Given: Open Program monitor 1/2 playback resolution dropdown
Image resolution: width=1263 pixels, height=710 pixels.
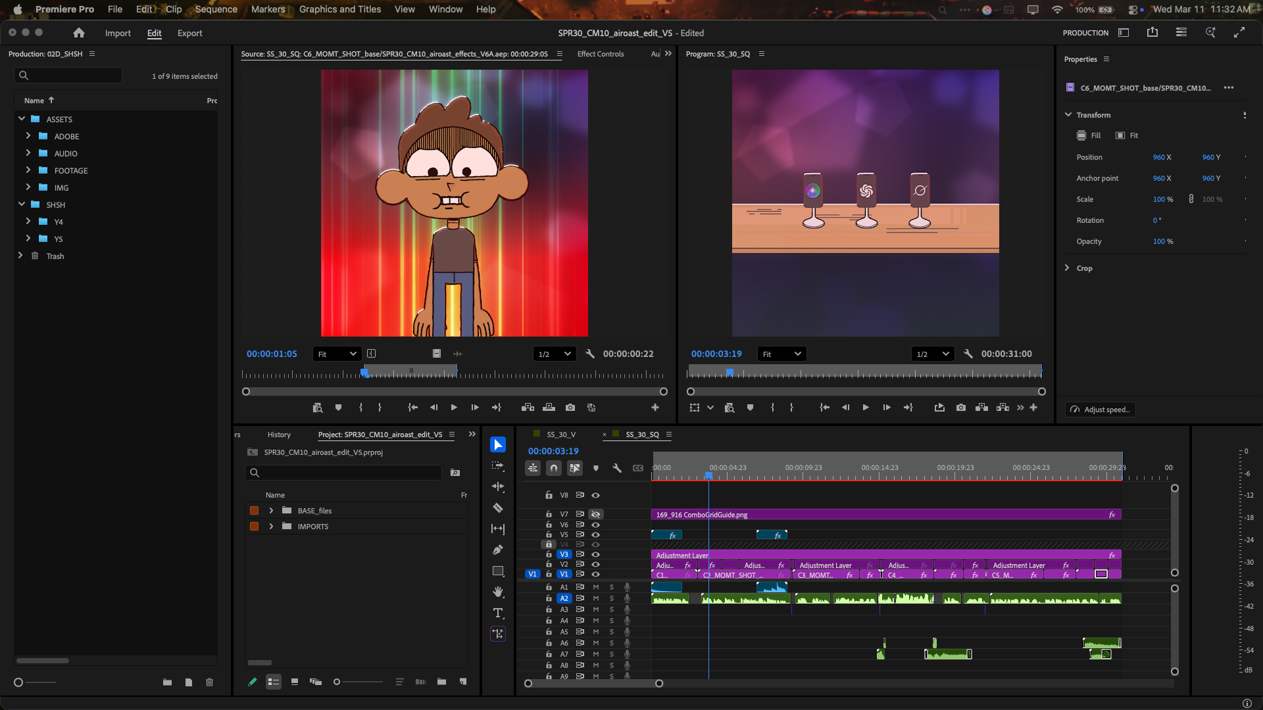Looking at the screenshot, I should (933, 354).
